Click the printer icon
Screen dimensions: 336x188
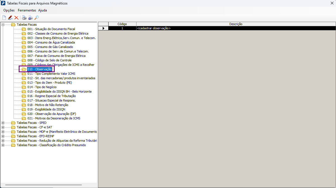click(x=24, y=18)
